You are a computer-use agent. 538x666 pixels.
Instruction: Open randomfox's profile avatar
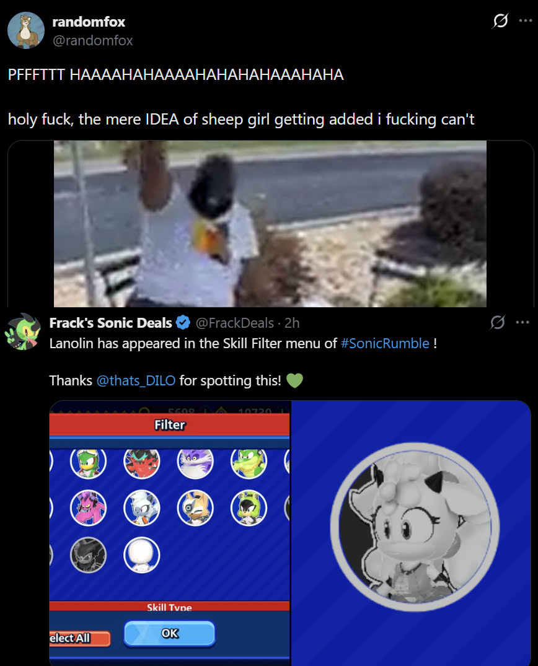pos(26,30)
